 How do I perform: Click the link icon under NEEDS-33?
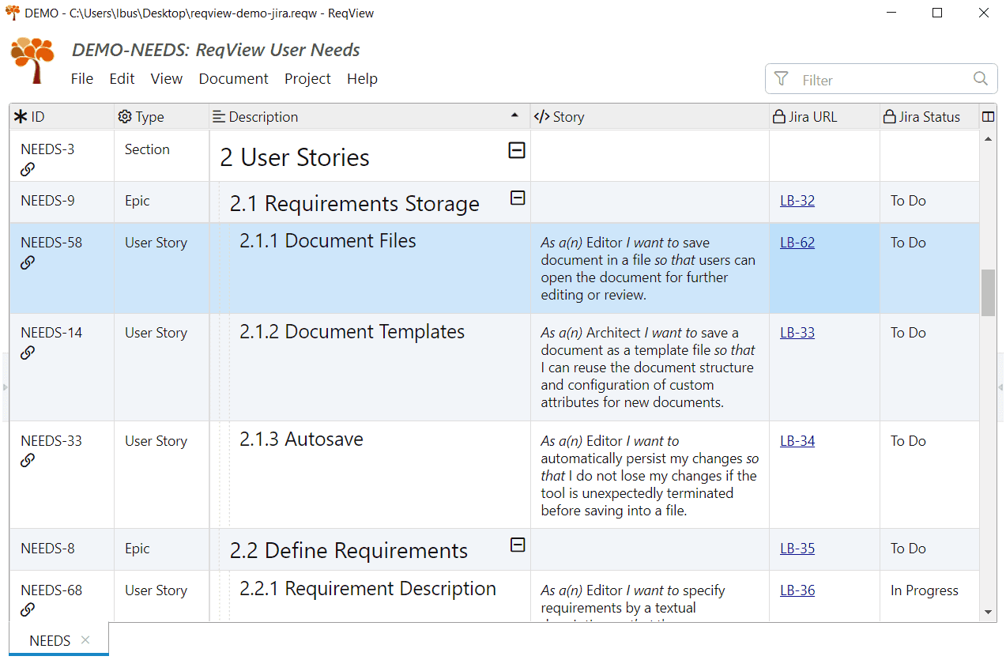28,460
